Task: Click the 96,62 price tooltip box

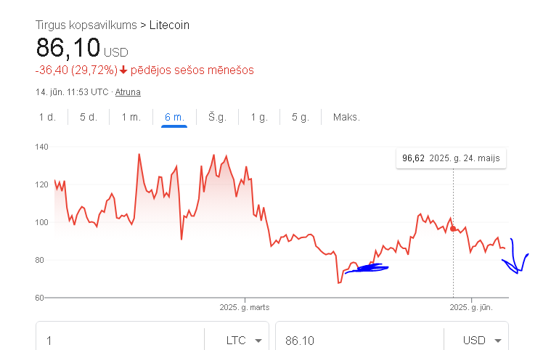Action: click(x=451, y=158)
